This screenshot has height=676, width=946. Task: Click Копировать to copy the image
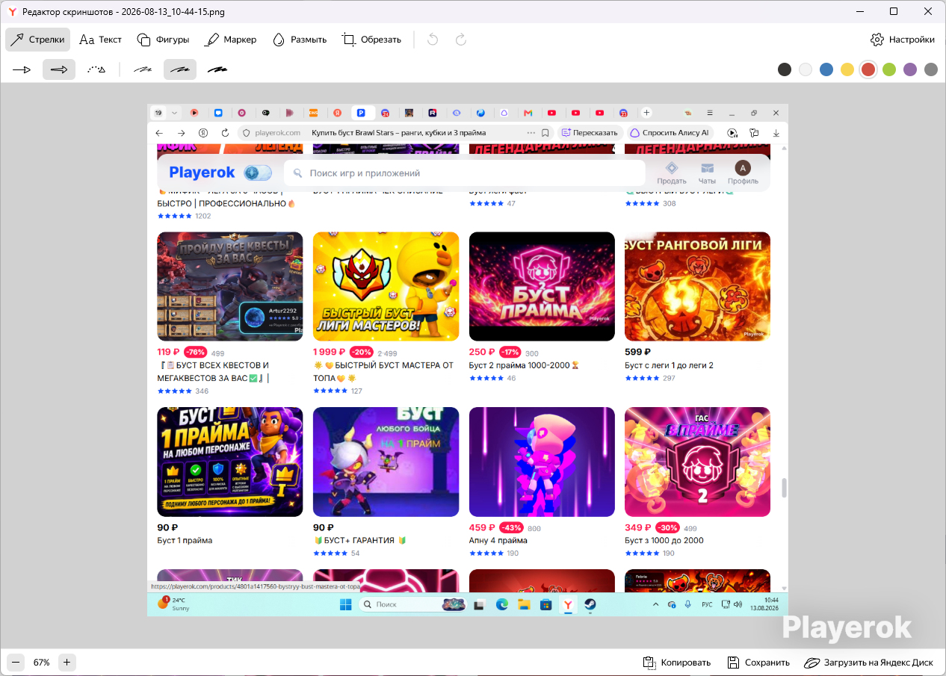pyautogui.click(x=677, y=663)
